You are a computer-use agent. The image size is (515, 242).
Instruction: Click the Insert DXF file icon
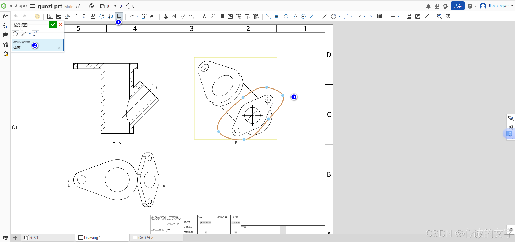click(409, 16)
